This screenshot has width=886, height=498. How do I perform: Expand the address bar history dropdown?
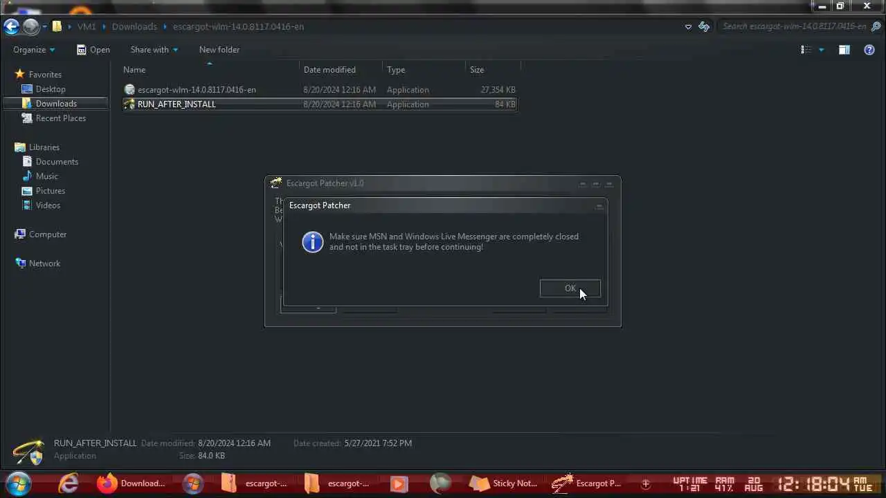click(688, 27)
